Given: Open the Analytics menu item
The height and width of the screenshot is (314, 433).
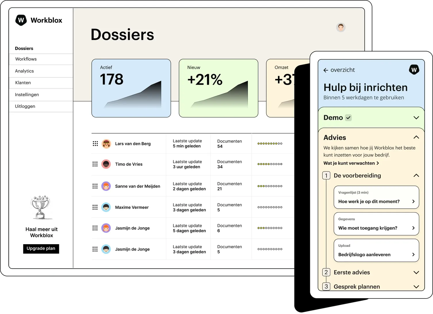Looking at the screenshot, I should [x=24, y=71].
